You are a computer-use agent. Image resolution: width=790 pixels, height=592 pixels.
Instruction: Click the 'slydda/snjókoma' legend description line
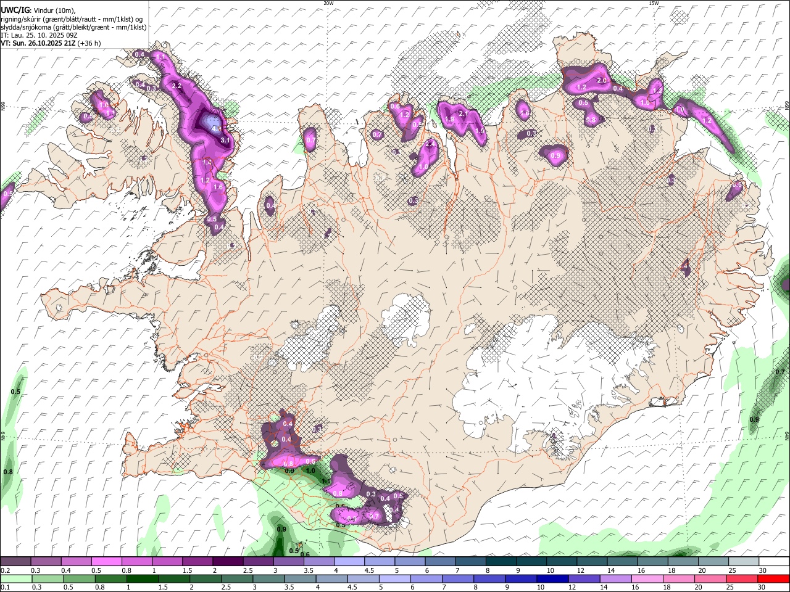(x=73, y=27)
